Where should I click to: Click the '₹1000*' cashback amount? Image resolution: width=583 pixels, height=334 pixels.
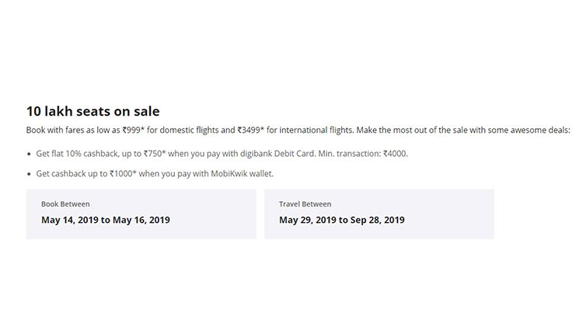point(123,174)
